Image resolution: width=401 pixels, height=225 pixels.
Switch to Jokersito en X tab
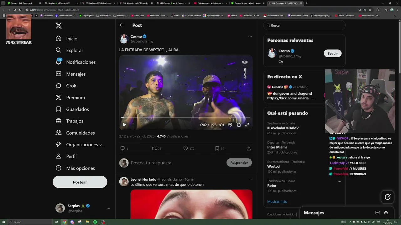(135, 3)
